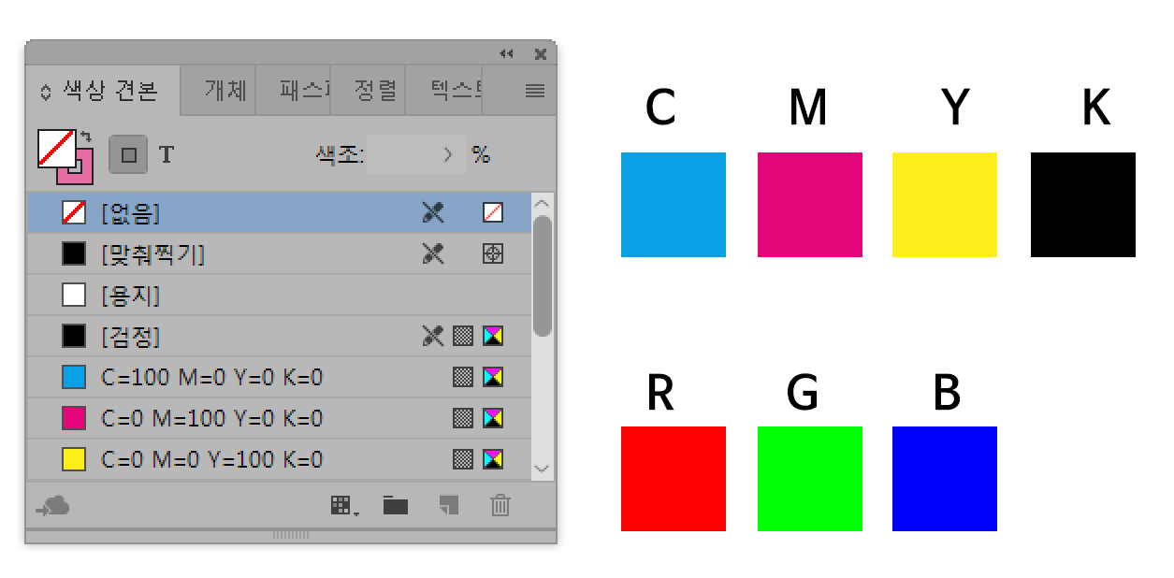The image size is (1174, 578).
Task: Click the swatch list scroll down arrow
Action: 542,469
